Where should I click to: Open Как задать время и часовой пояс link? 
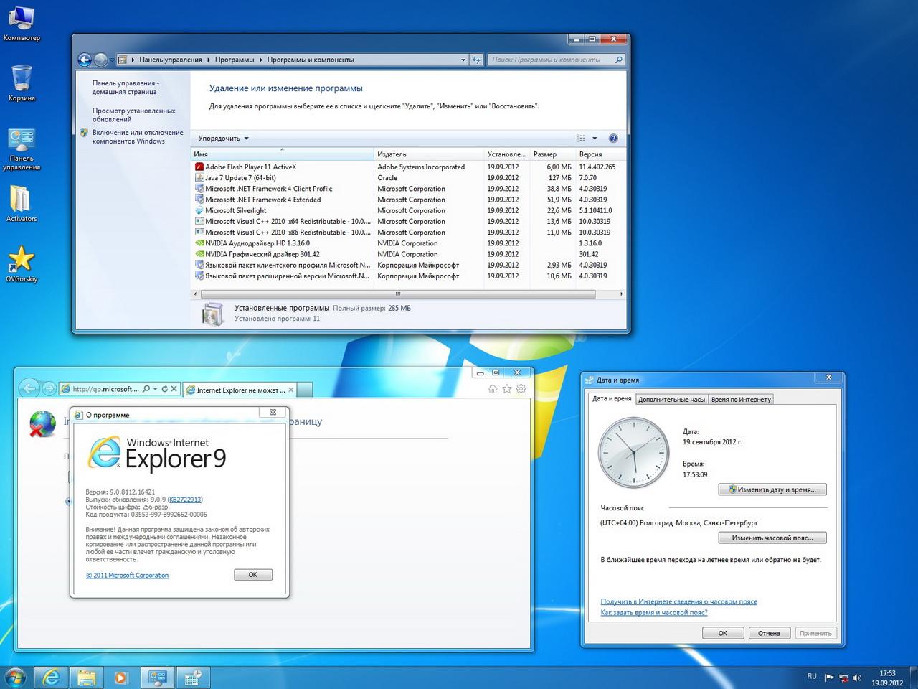pos(654,613)
